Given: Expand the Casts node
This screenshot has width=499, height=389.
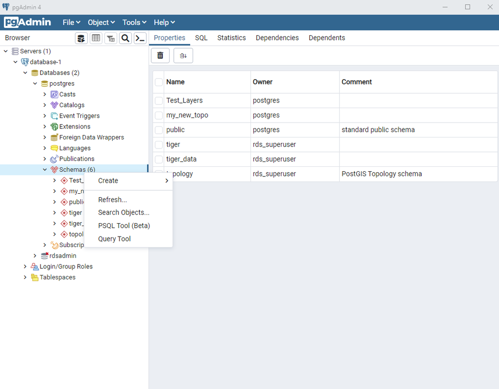Looking at the screenshot, I should (x=45, y=94).
